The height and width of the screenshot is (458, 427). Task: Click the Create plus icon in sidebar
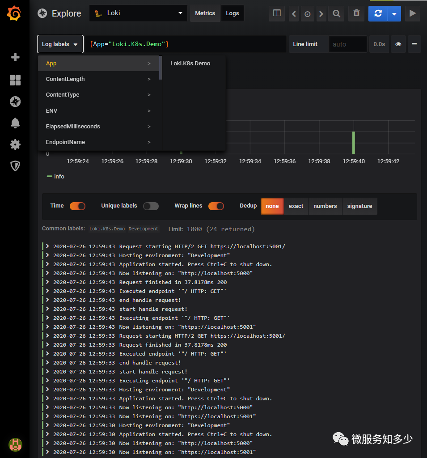[x=15, y=57]
